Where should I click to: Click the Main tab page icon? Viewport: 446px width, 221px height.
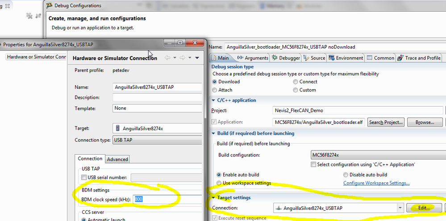point(213,58)
